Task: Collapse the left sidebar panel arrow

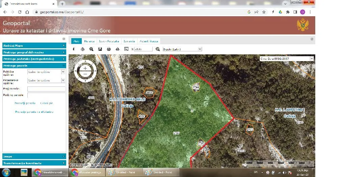Action: [64, 39]
